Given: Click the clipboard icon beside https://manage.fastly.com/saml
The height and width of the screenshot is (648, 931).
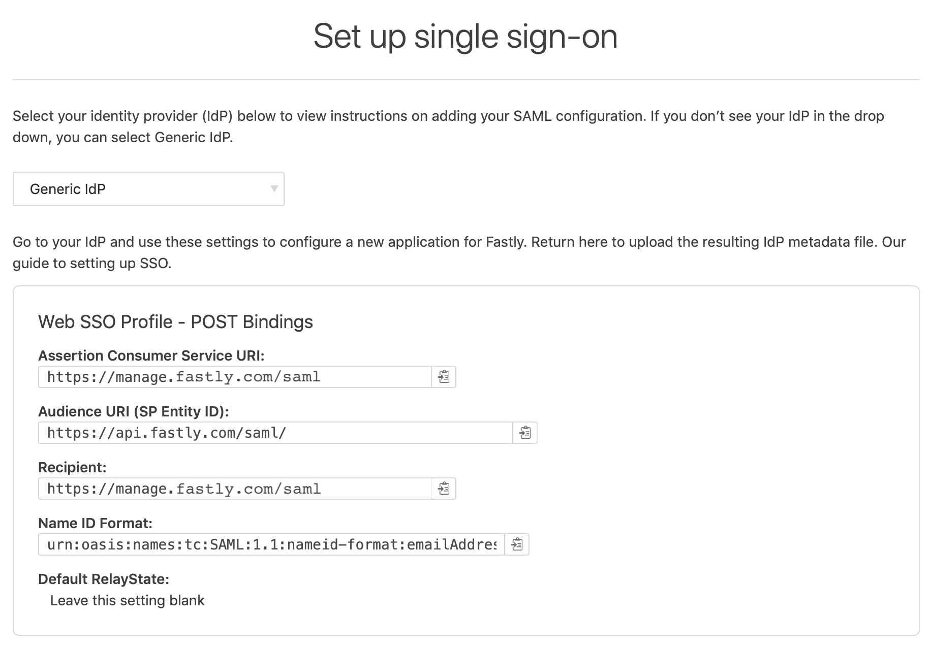Looking at the screenshot, I should [444, 377].
